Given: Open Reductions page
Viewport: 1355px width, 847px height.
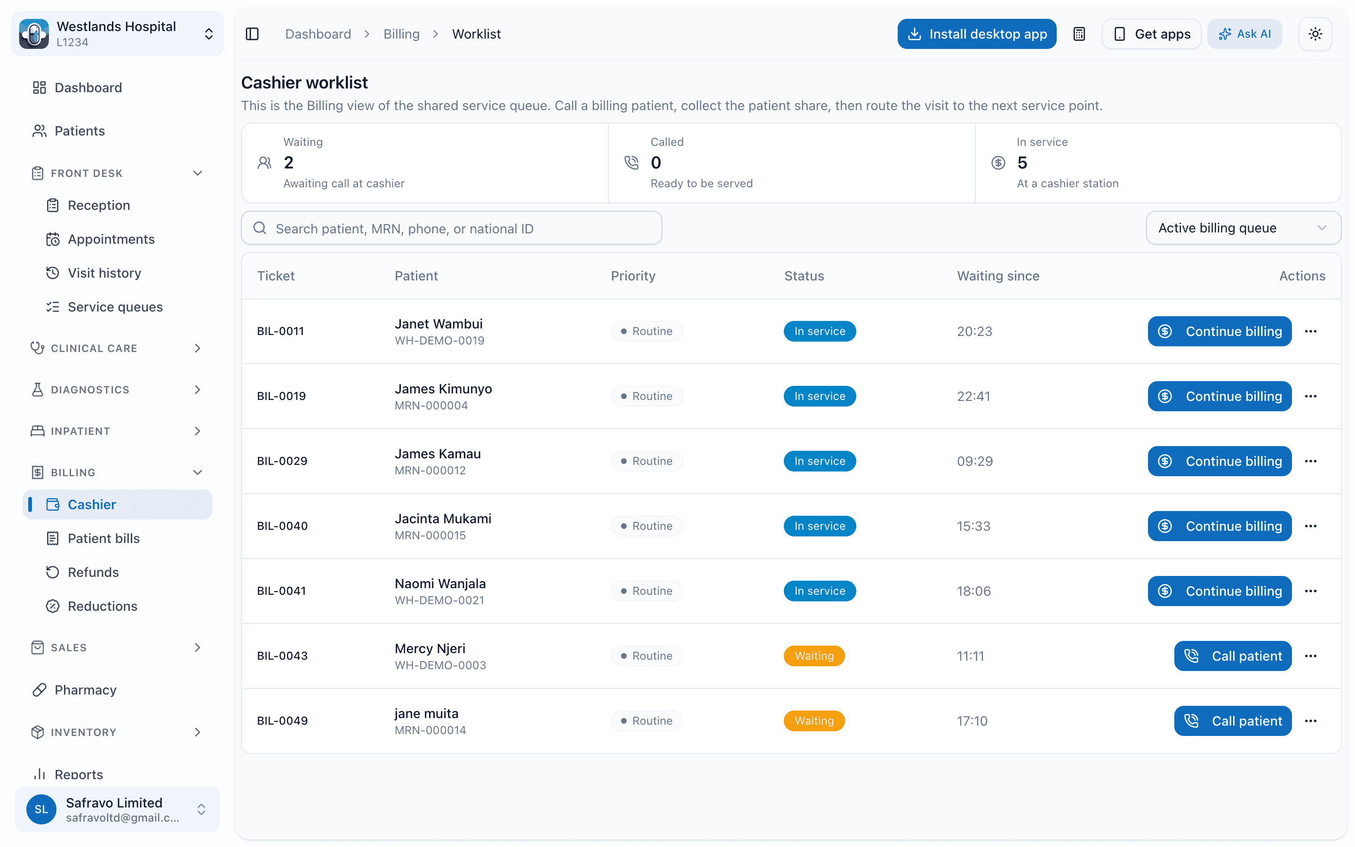Looking at the screenshot, I should point(118,606).
